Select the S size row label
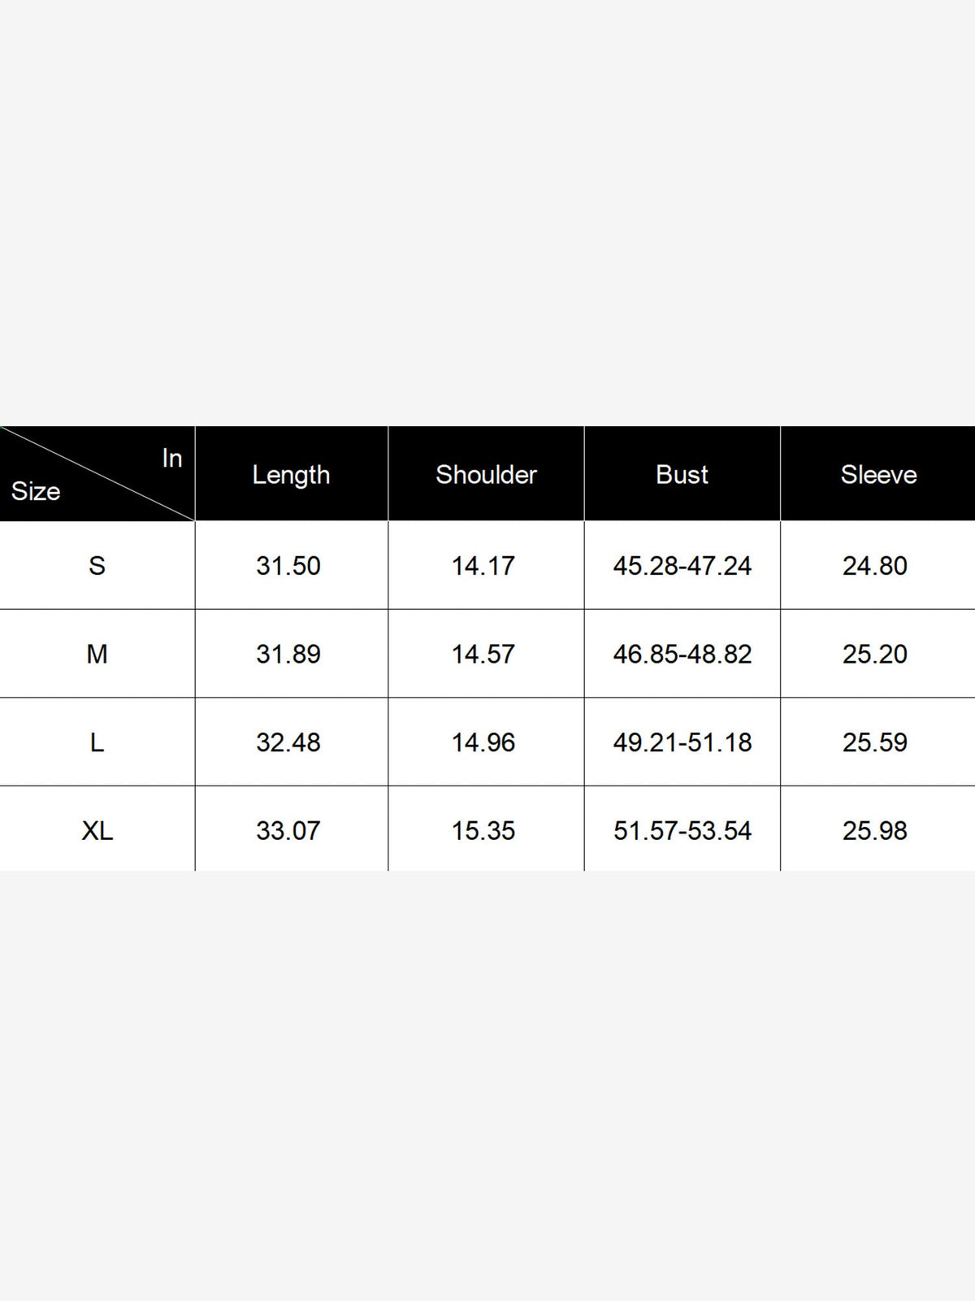Image resolution: width=975 pixels, height=1301 pixels. tap(97, 565)
